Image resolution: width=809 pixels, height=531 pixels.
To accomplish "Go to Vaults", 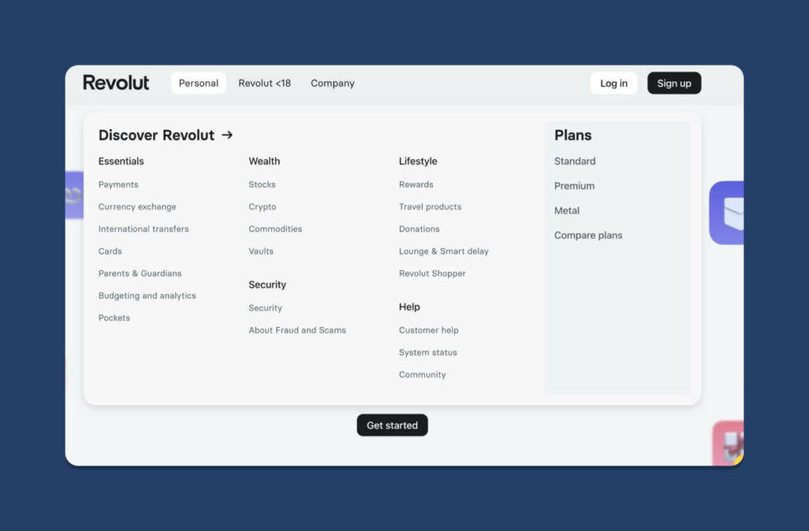I will 261,251.
